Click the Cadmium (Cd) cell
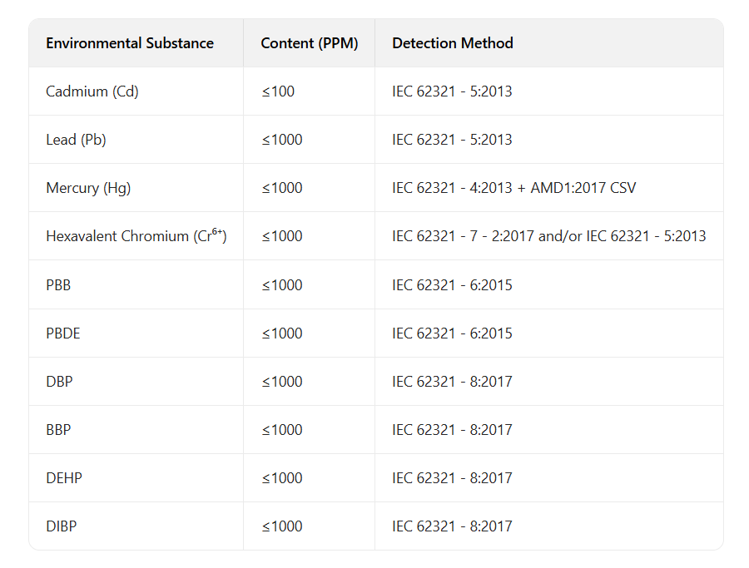This screenshot has width=749, height=568. [92, 91]
